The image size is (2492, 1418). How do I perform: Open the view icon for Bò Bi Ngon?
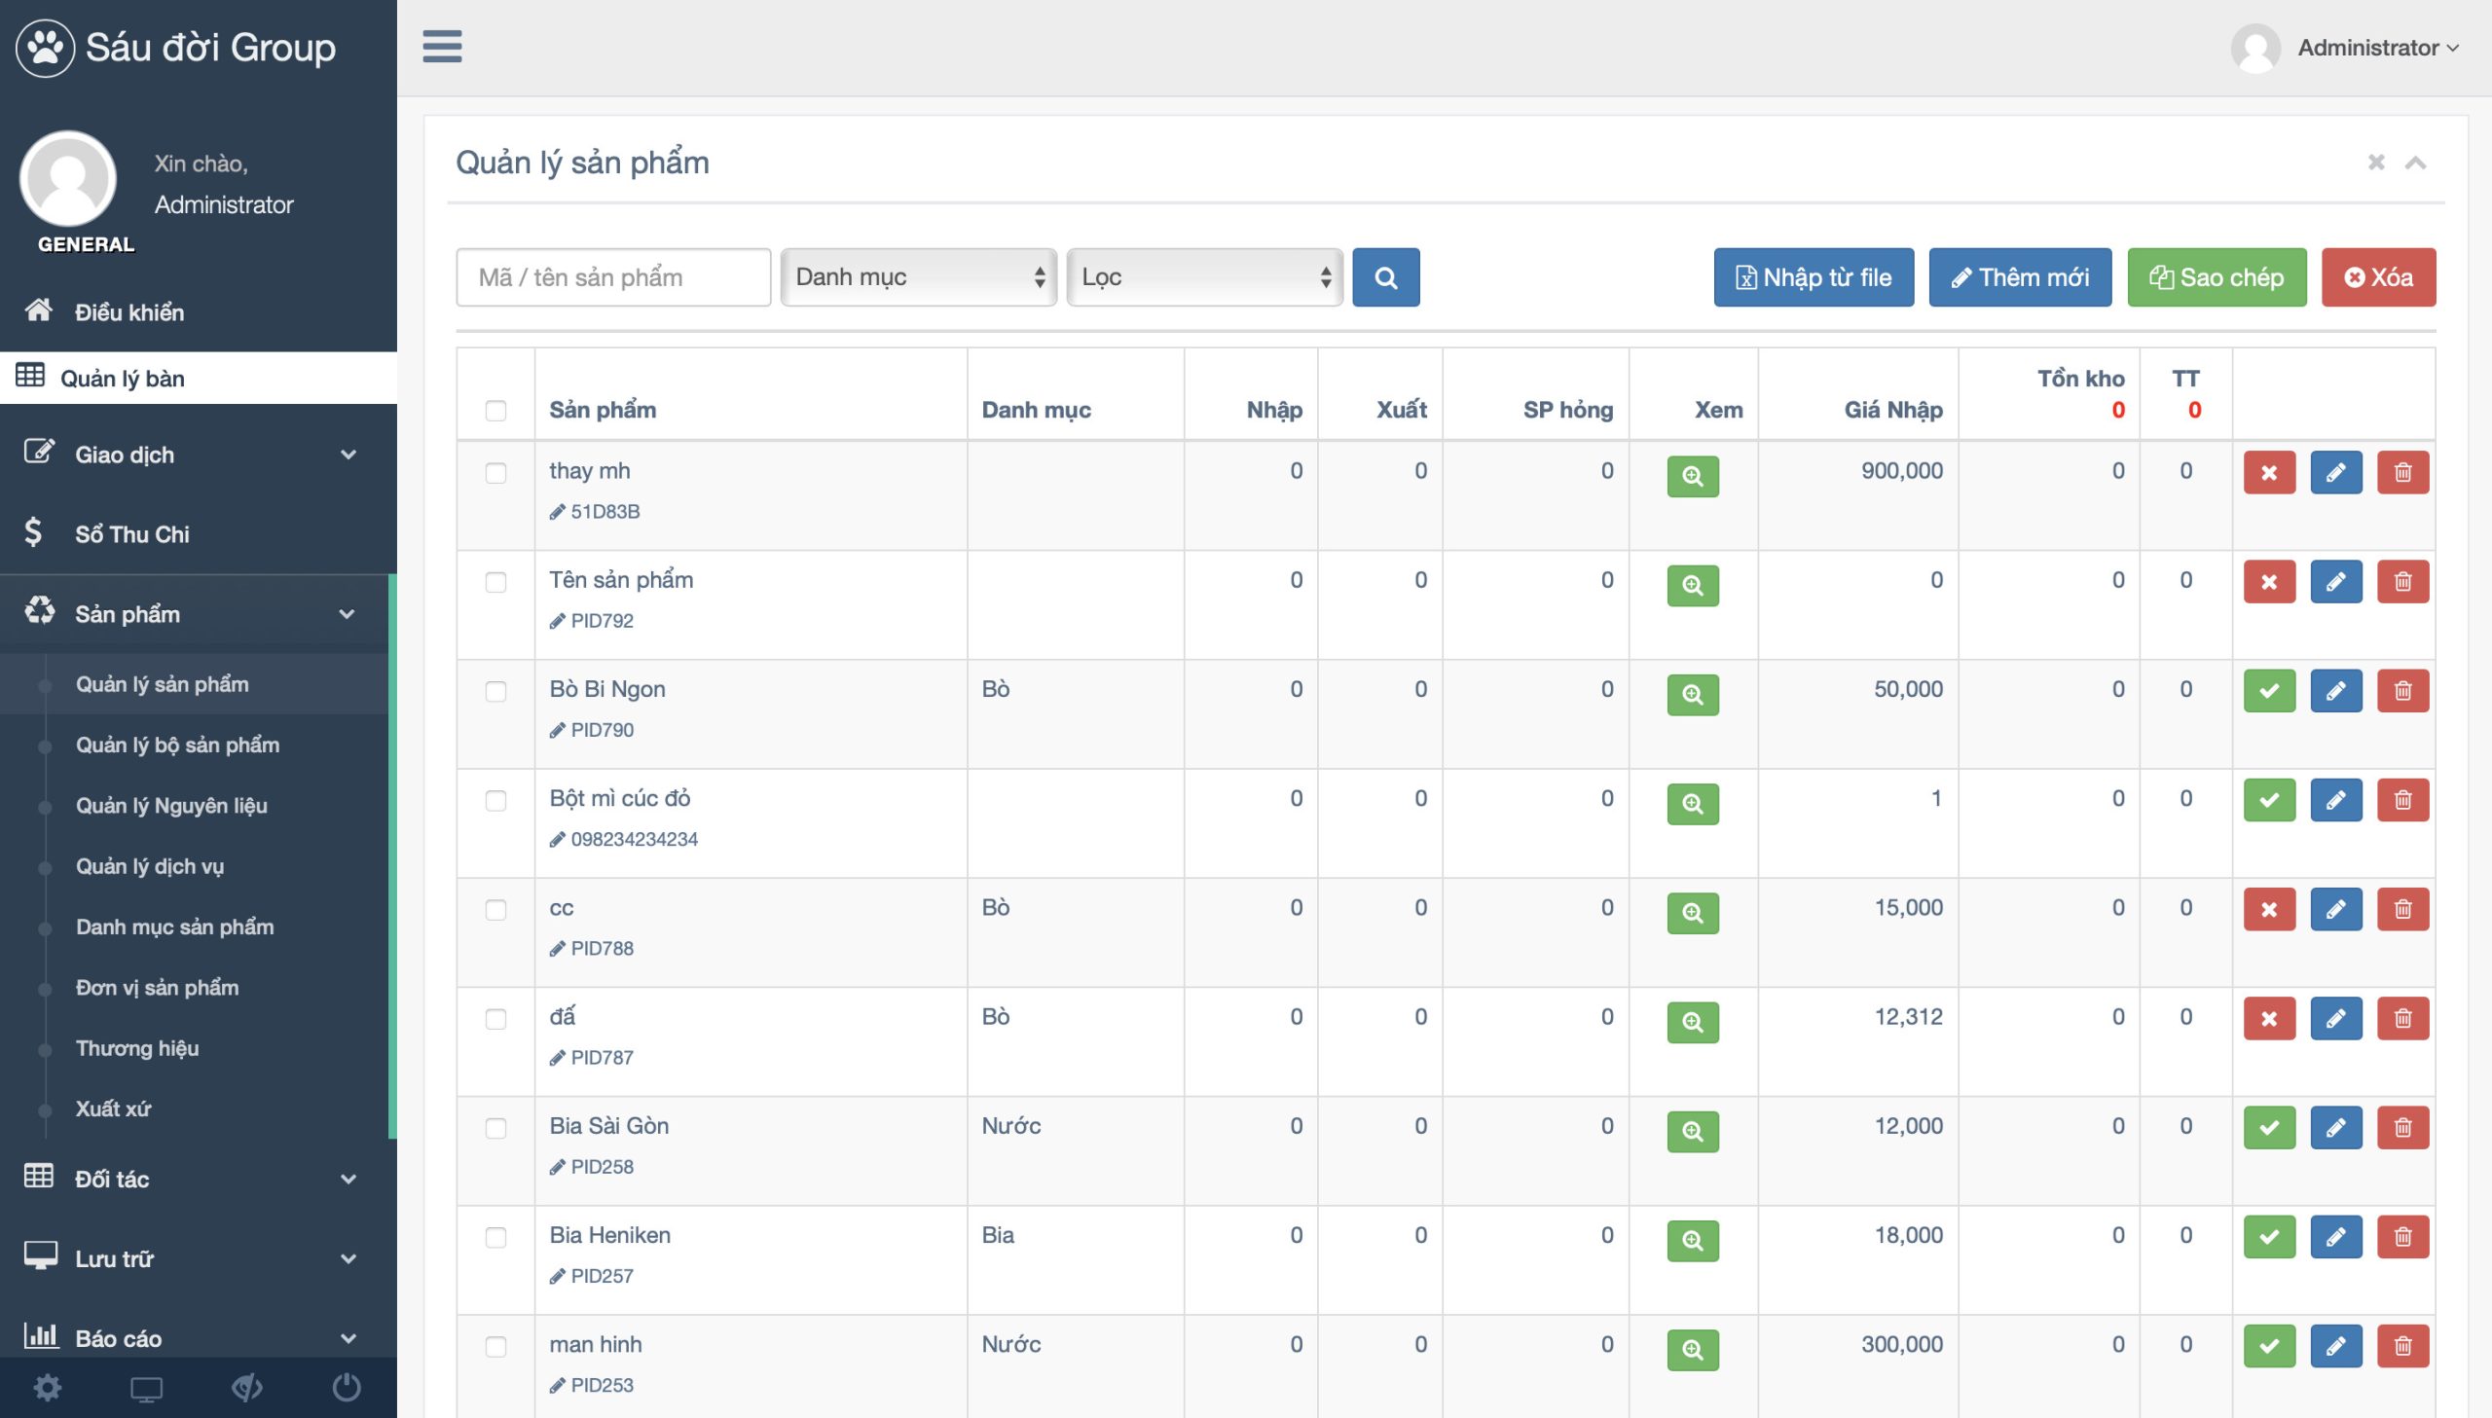point(1692,694)
